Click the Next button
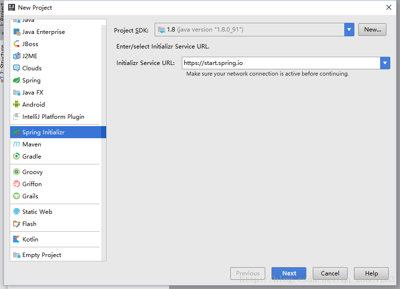This screenshot has height=289, width=400. point(289,273)
